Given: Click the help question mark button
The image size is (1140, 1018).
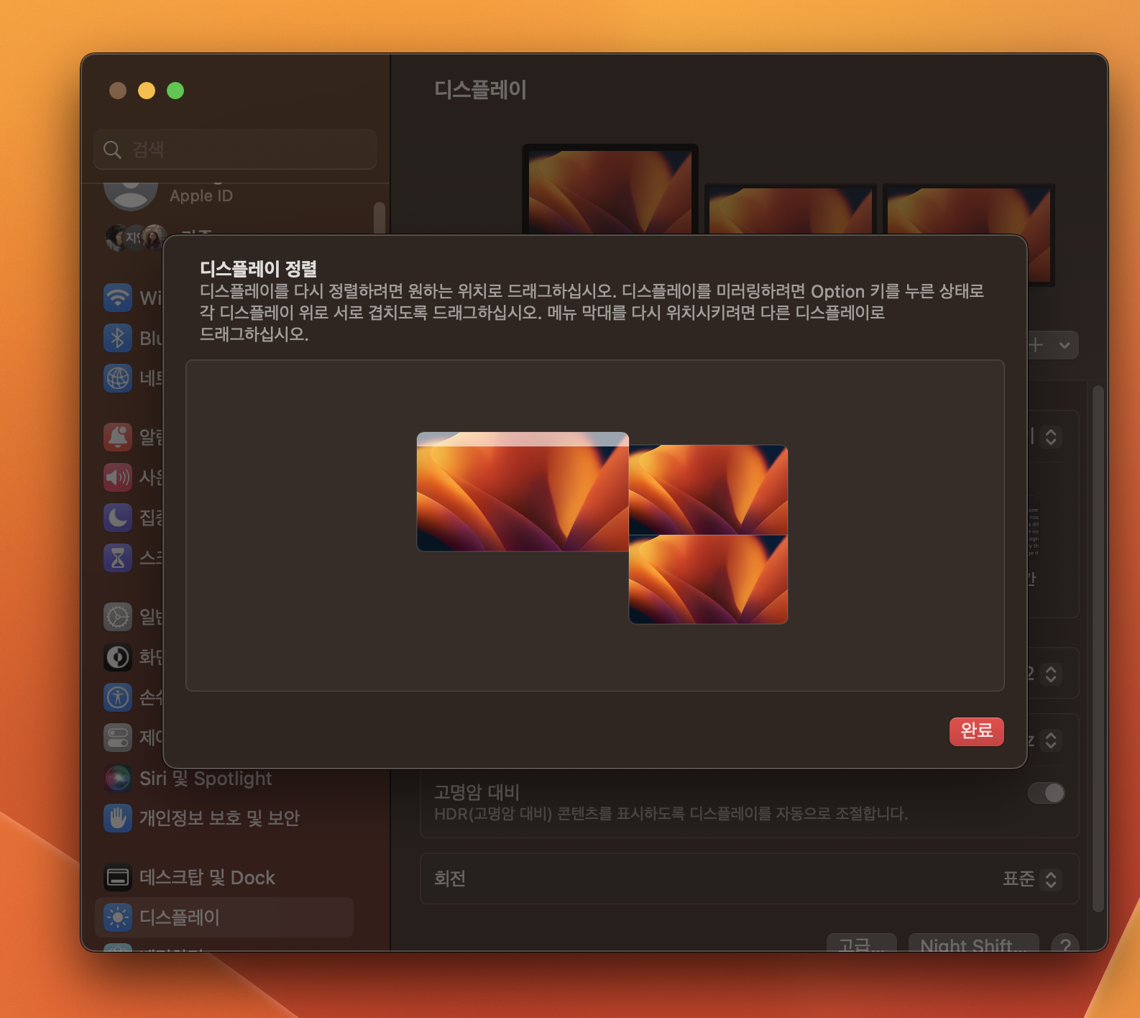Looking at the screenshot, I should [x=1065, y=943].
